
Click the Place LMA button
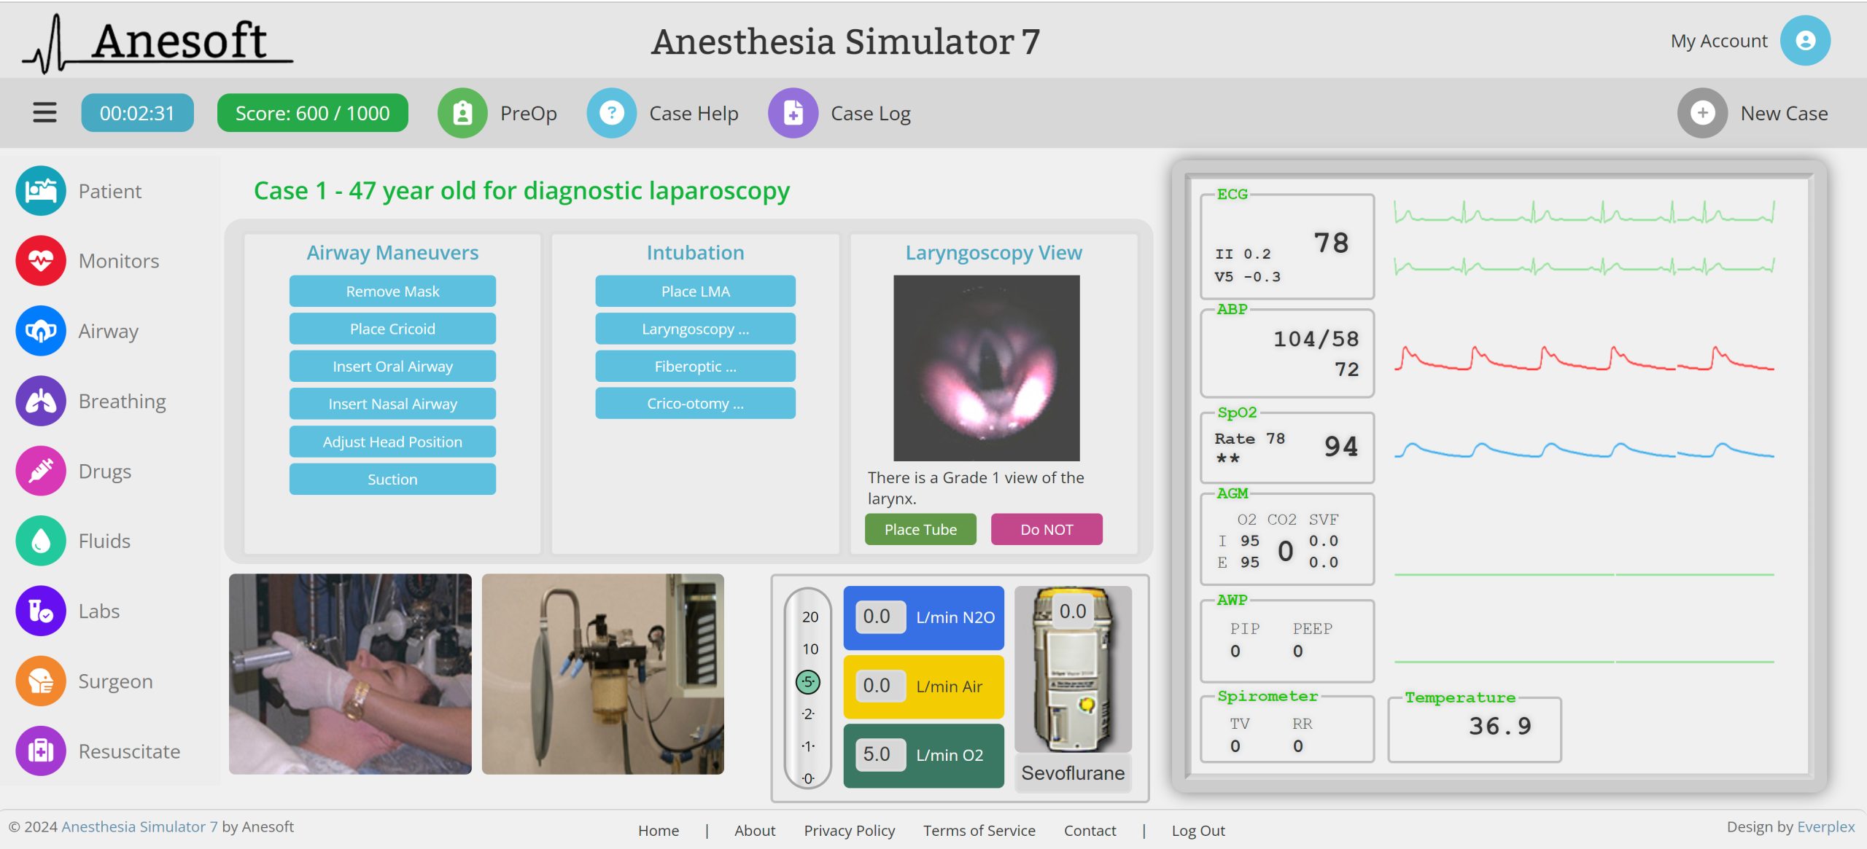tap(695, 291)
